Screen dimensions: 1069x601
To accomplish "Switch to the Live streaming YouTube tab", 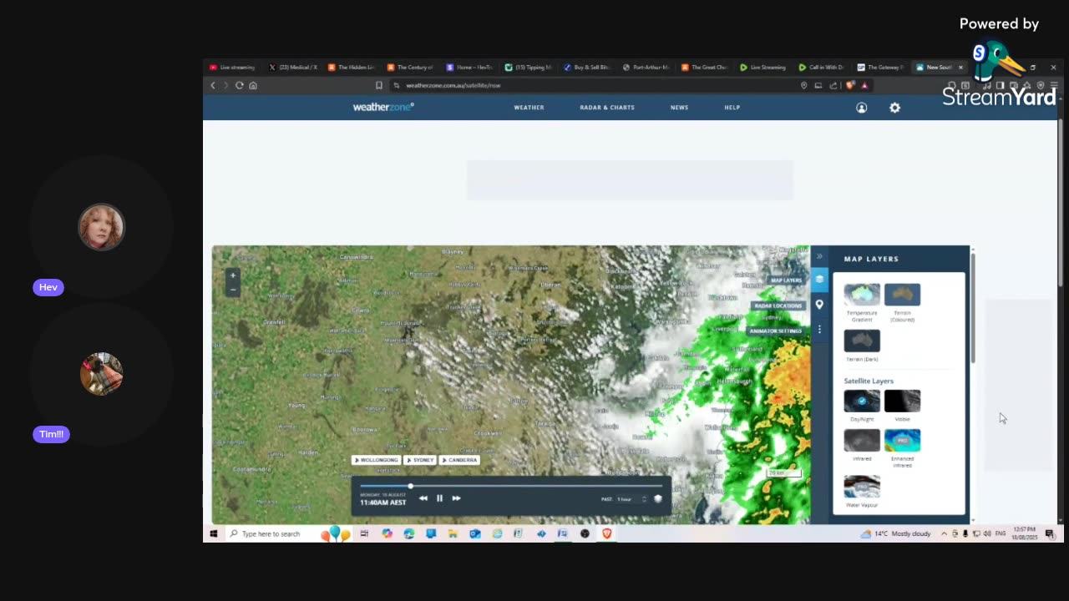I will click(x=233, y=67).
